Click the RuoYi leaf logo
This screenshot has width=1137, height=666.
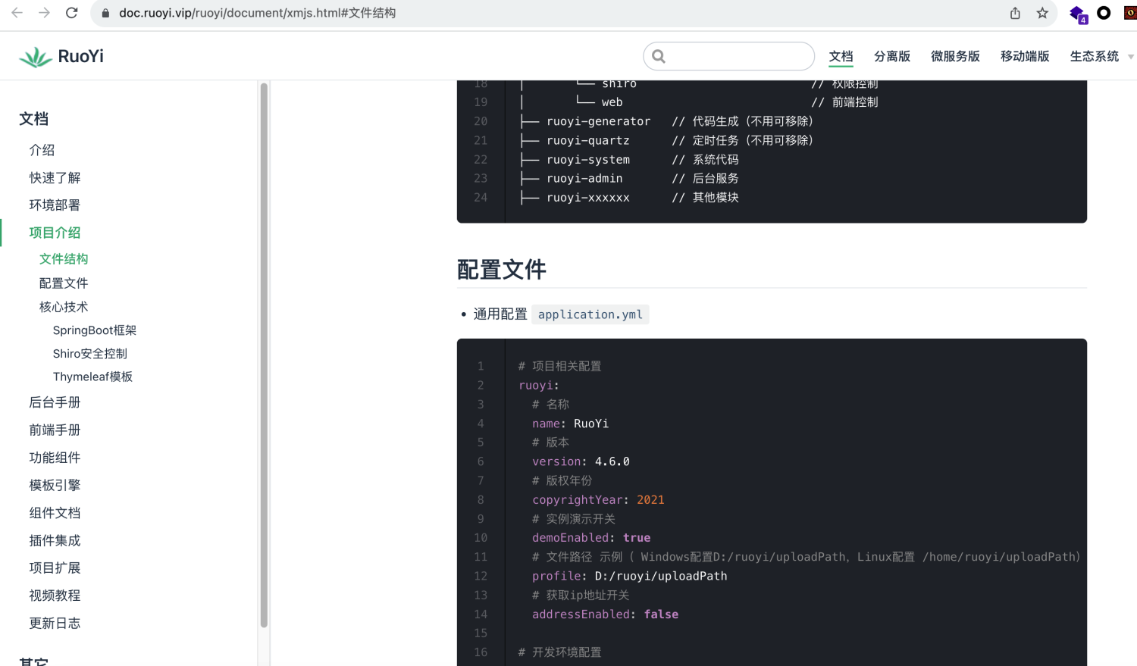35,57
